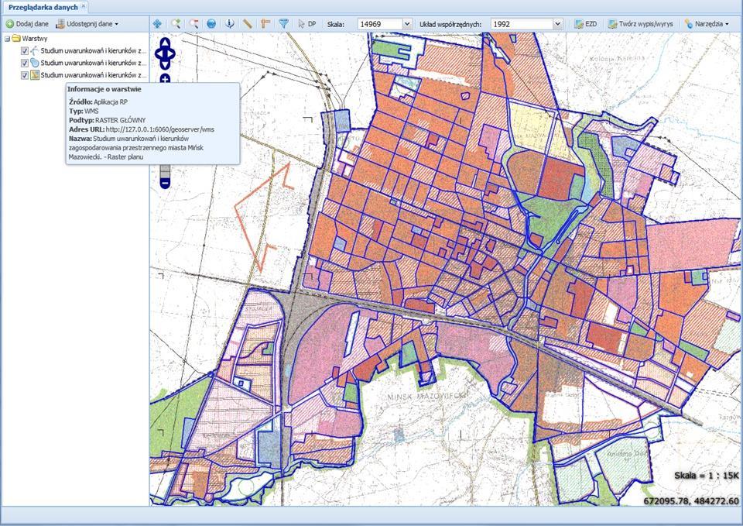Click the EZD toolbar icon
743x526 pixels.
pos(579,24)
